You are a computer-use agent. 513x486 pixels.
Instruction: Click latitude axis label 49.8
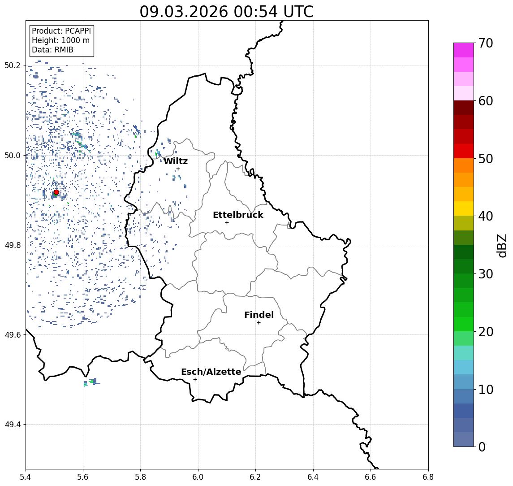12,245
